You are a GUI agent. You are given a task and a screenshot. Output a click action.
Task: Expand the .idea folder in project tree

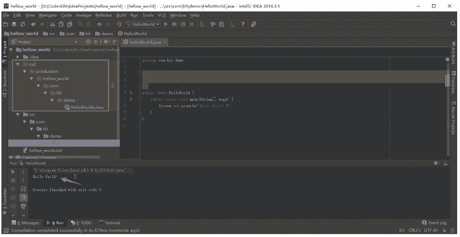(x=18, y=57)
